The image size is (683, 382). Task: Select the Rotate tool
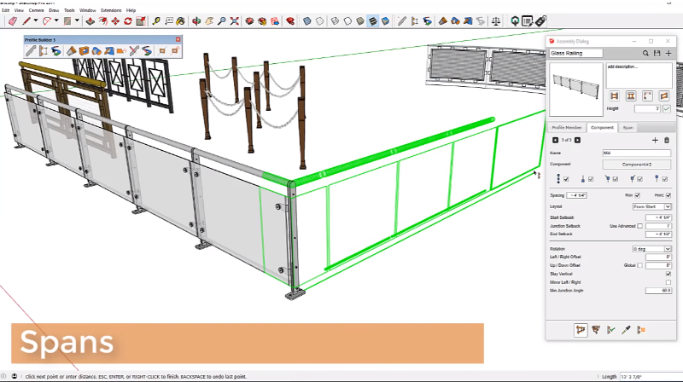pos(128,20)
